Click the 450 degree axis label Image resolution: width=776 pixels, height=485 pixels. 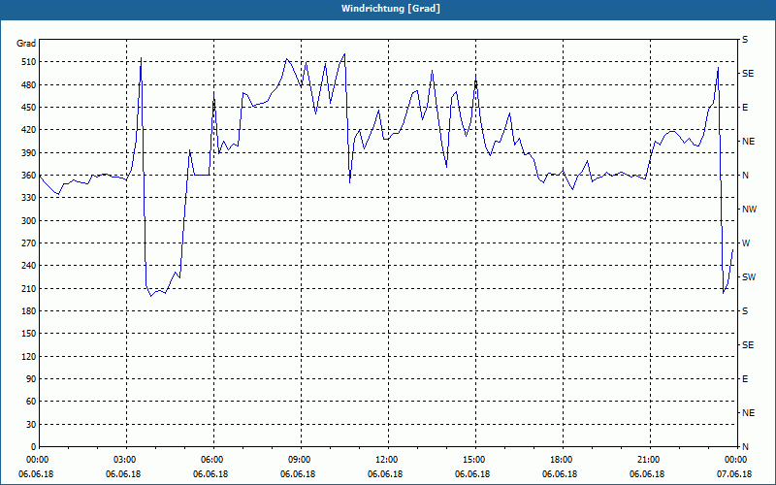28,108
